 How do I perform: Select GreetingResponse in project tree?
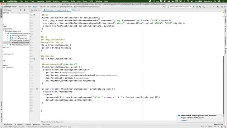point(19,38)
